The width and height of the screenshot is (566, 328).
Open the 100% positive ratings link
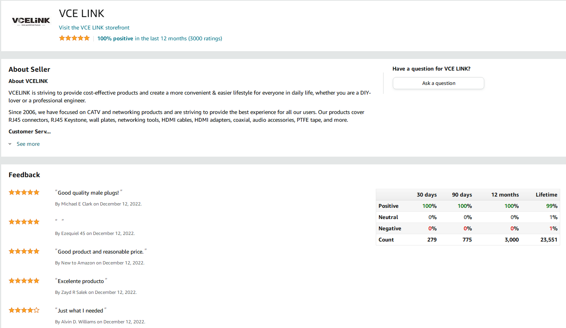pos(160,38)
